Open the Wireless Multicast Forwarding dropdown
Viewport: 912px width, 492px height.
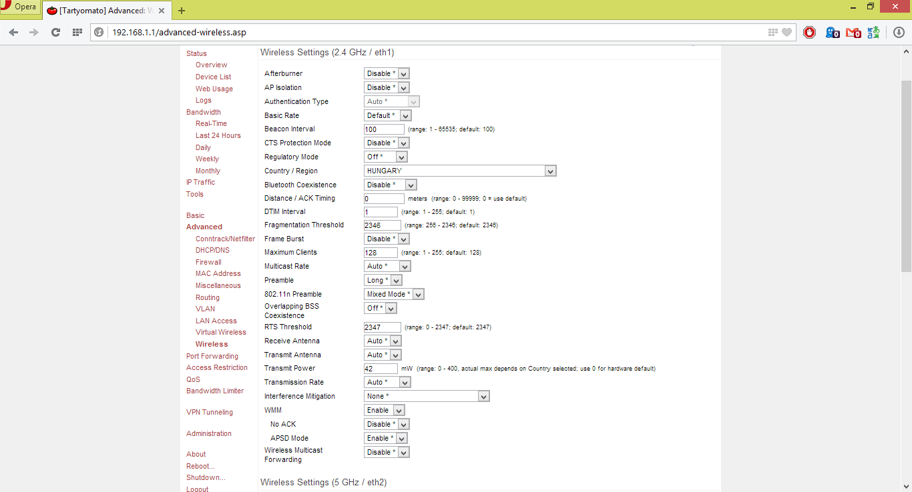(x=387, y=452)
